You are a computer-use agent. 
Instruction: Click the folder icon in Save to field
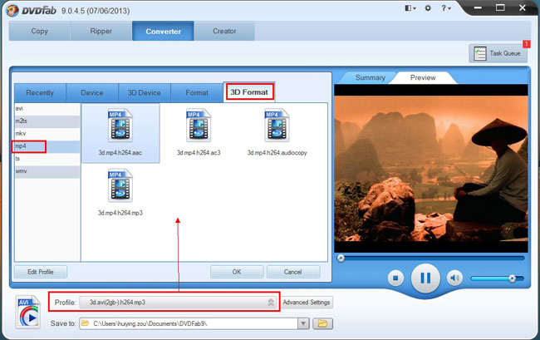(85, 323)
